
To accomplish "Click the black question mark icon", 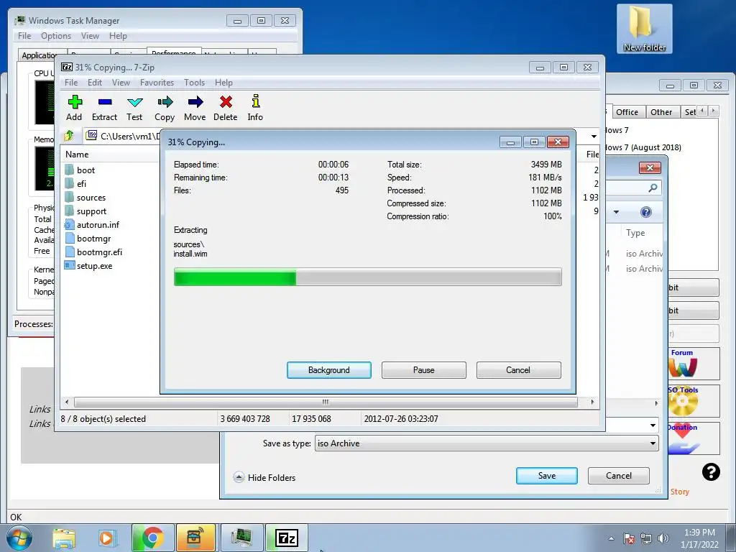I will (x=711, y=471).
